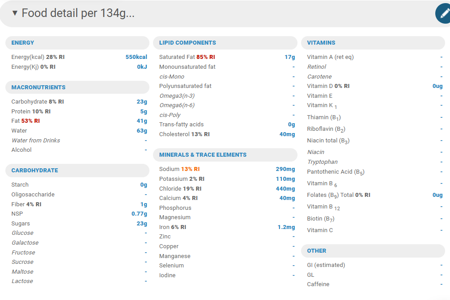The height and width of the screenshot is (300, 450).
Task: Click the Lactose label
Action: coord(22,281)
